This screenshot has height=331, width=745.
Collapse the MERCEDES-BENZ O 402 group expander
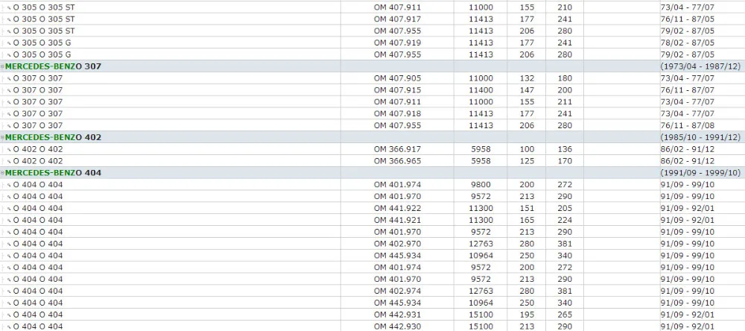click(2, 137)
